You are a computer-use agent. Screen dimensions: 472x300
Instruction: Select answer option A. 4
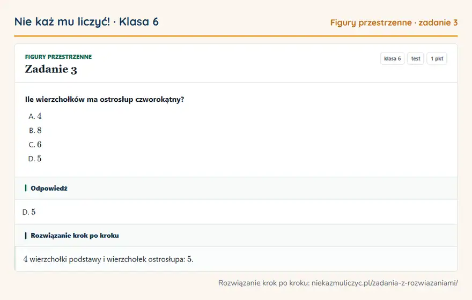(35, 116)
